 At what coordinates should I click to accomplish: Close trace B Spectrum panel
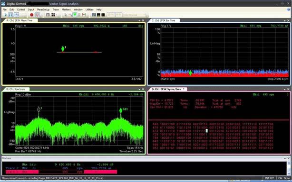click(x=143, y=89)
